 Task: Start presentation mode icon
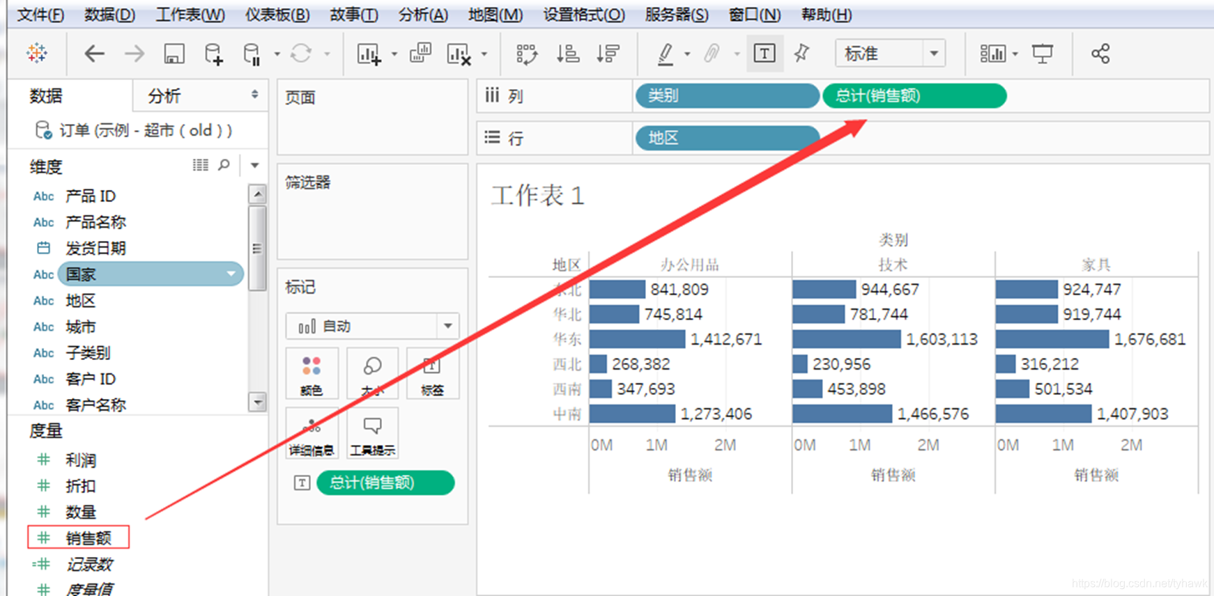tap(1043, 54)
